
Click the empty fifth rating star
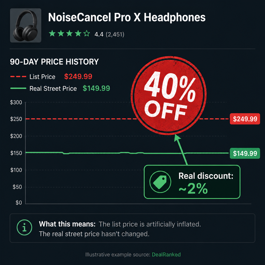[x=87, y=33]
